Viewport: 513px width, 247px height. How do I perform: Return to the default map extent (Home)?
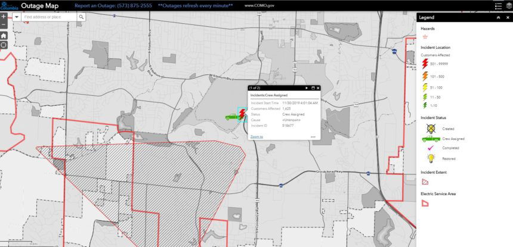tap(4, 36)
